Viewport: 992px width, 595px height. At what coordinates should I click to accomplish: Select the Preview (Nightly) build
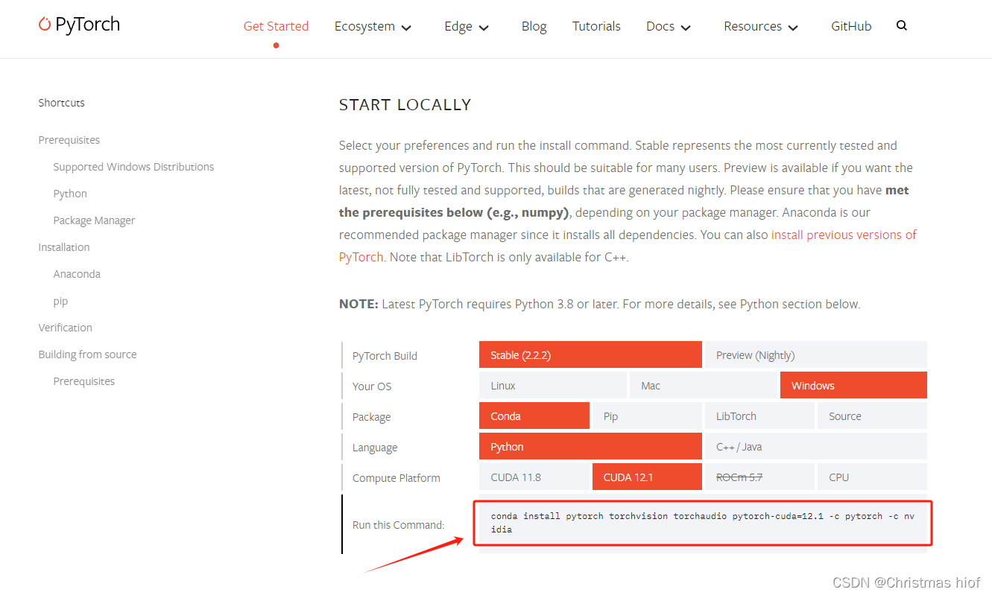pos(816,354)
